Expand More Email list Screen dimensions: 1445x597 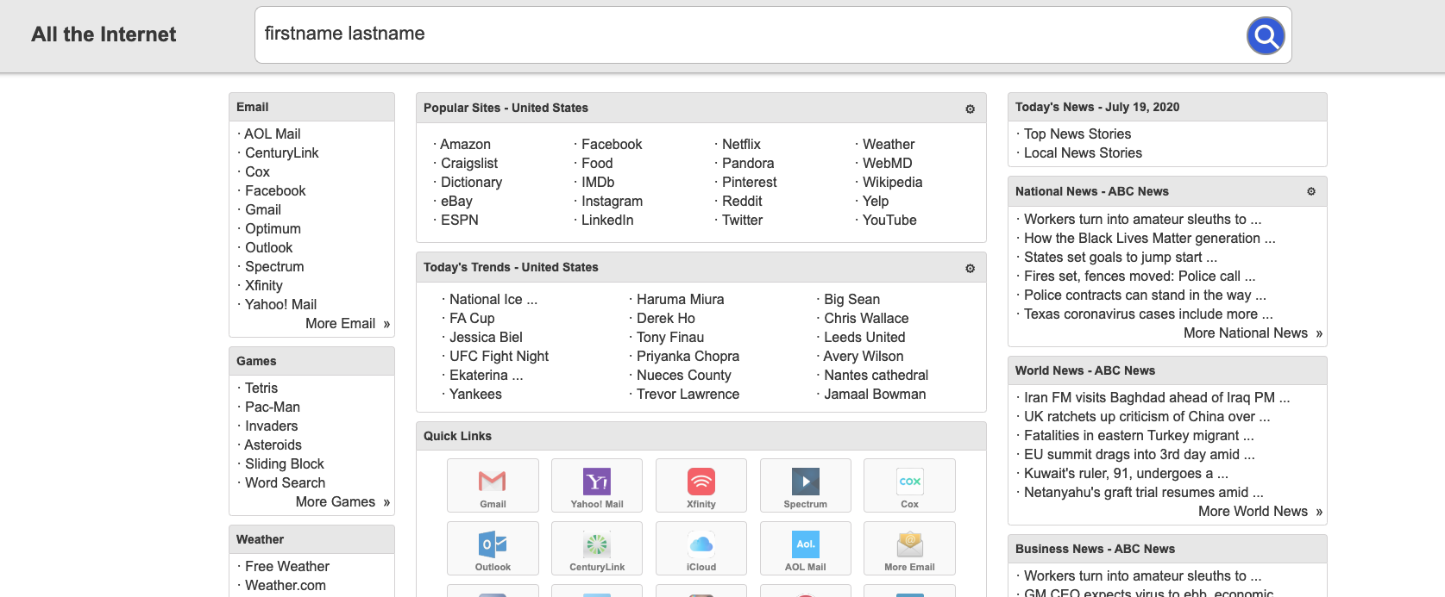(348, 324)
